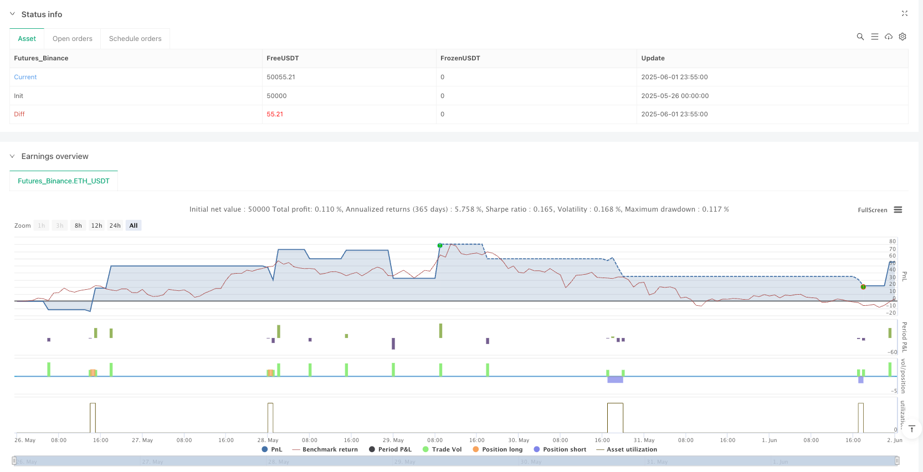
Task: Click the expand icon in Status info header
Action: point(904,13)
